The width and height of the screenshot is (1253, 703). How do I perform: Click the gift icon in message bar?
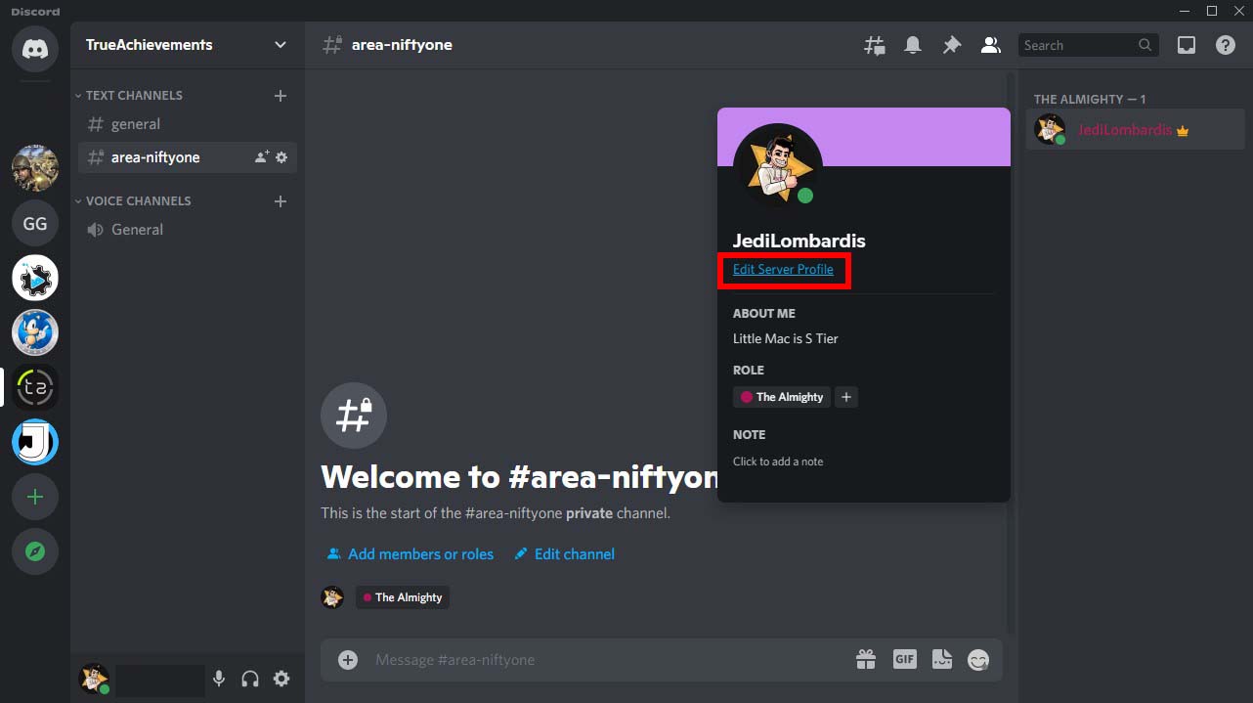(866, 659)
